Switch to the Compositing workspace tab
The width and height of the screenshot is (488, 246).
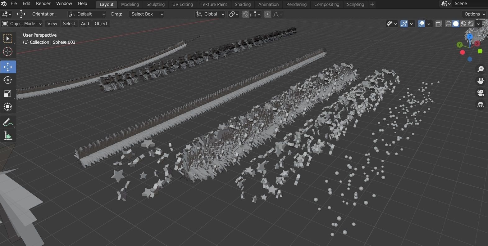click(327, 4)
